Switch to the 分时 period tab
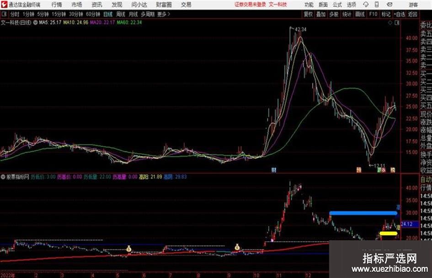The width and height of the screenshot is (432, 278). (x=15, y=14)
